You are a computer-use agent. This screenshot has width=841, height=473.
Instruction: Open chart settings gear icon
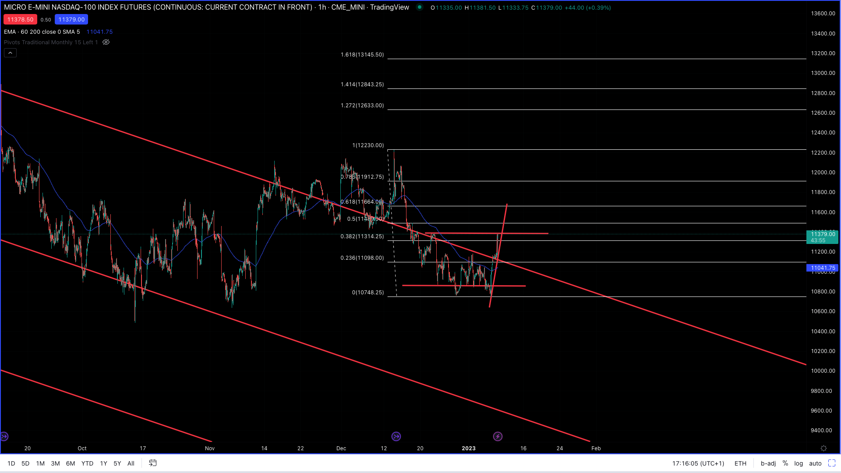tap(823, 448)
